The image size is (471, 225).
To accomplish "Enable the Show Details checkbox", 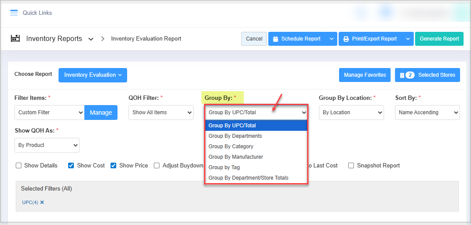I will click(19, 166).
